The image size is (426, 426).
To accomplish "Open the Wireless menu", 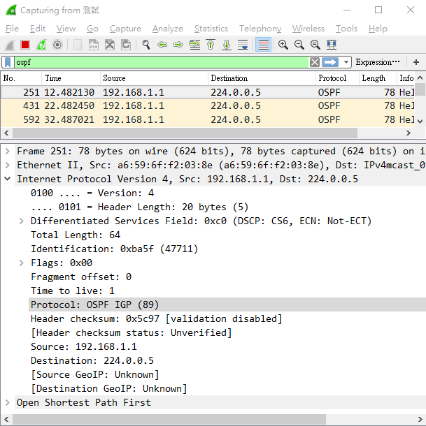I will tap(308, 29).
